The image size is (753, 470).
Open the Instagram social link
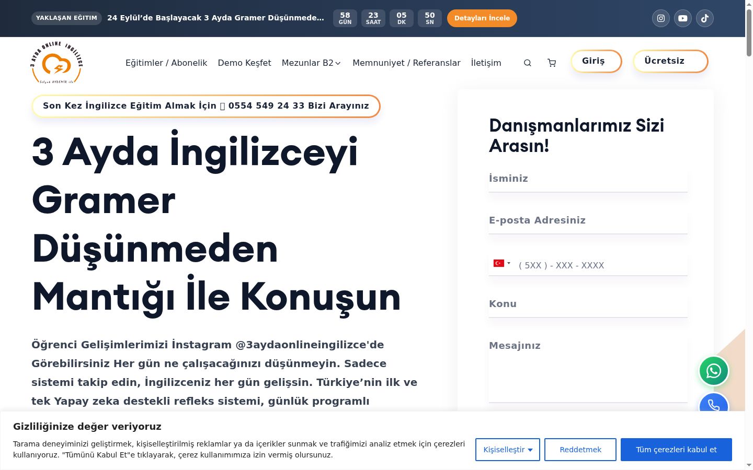[x=661, y=18]
